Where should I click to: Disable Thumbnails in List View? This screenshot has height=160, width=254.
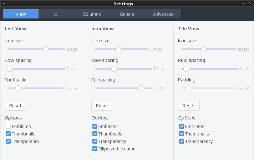pyautogui.click(x=8, y=134)
